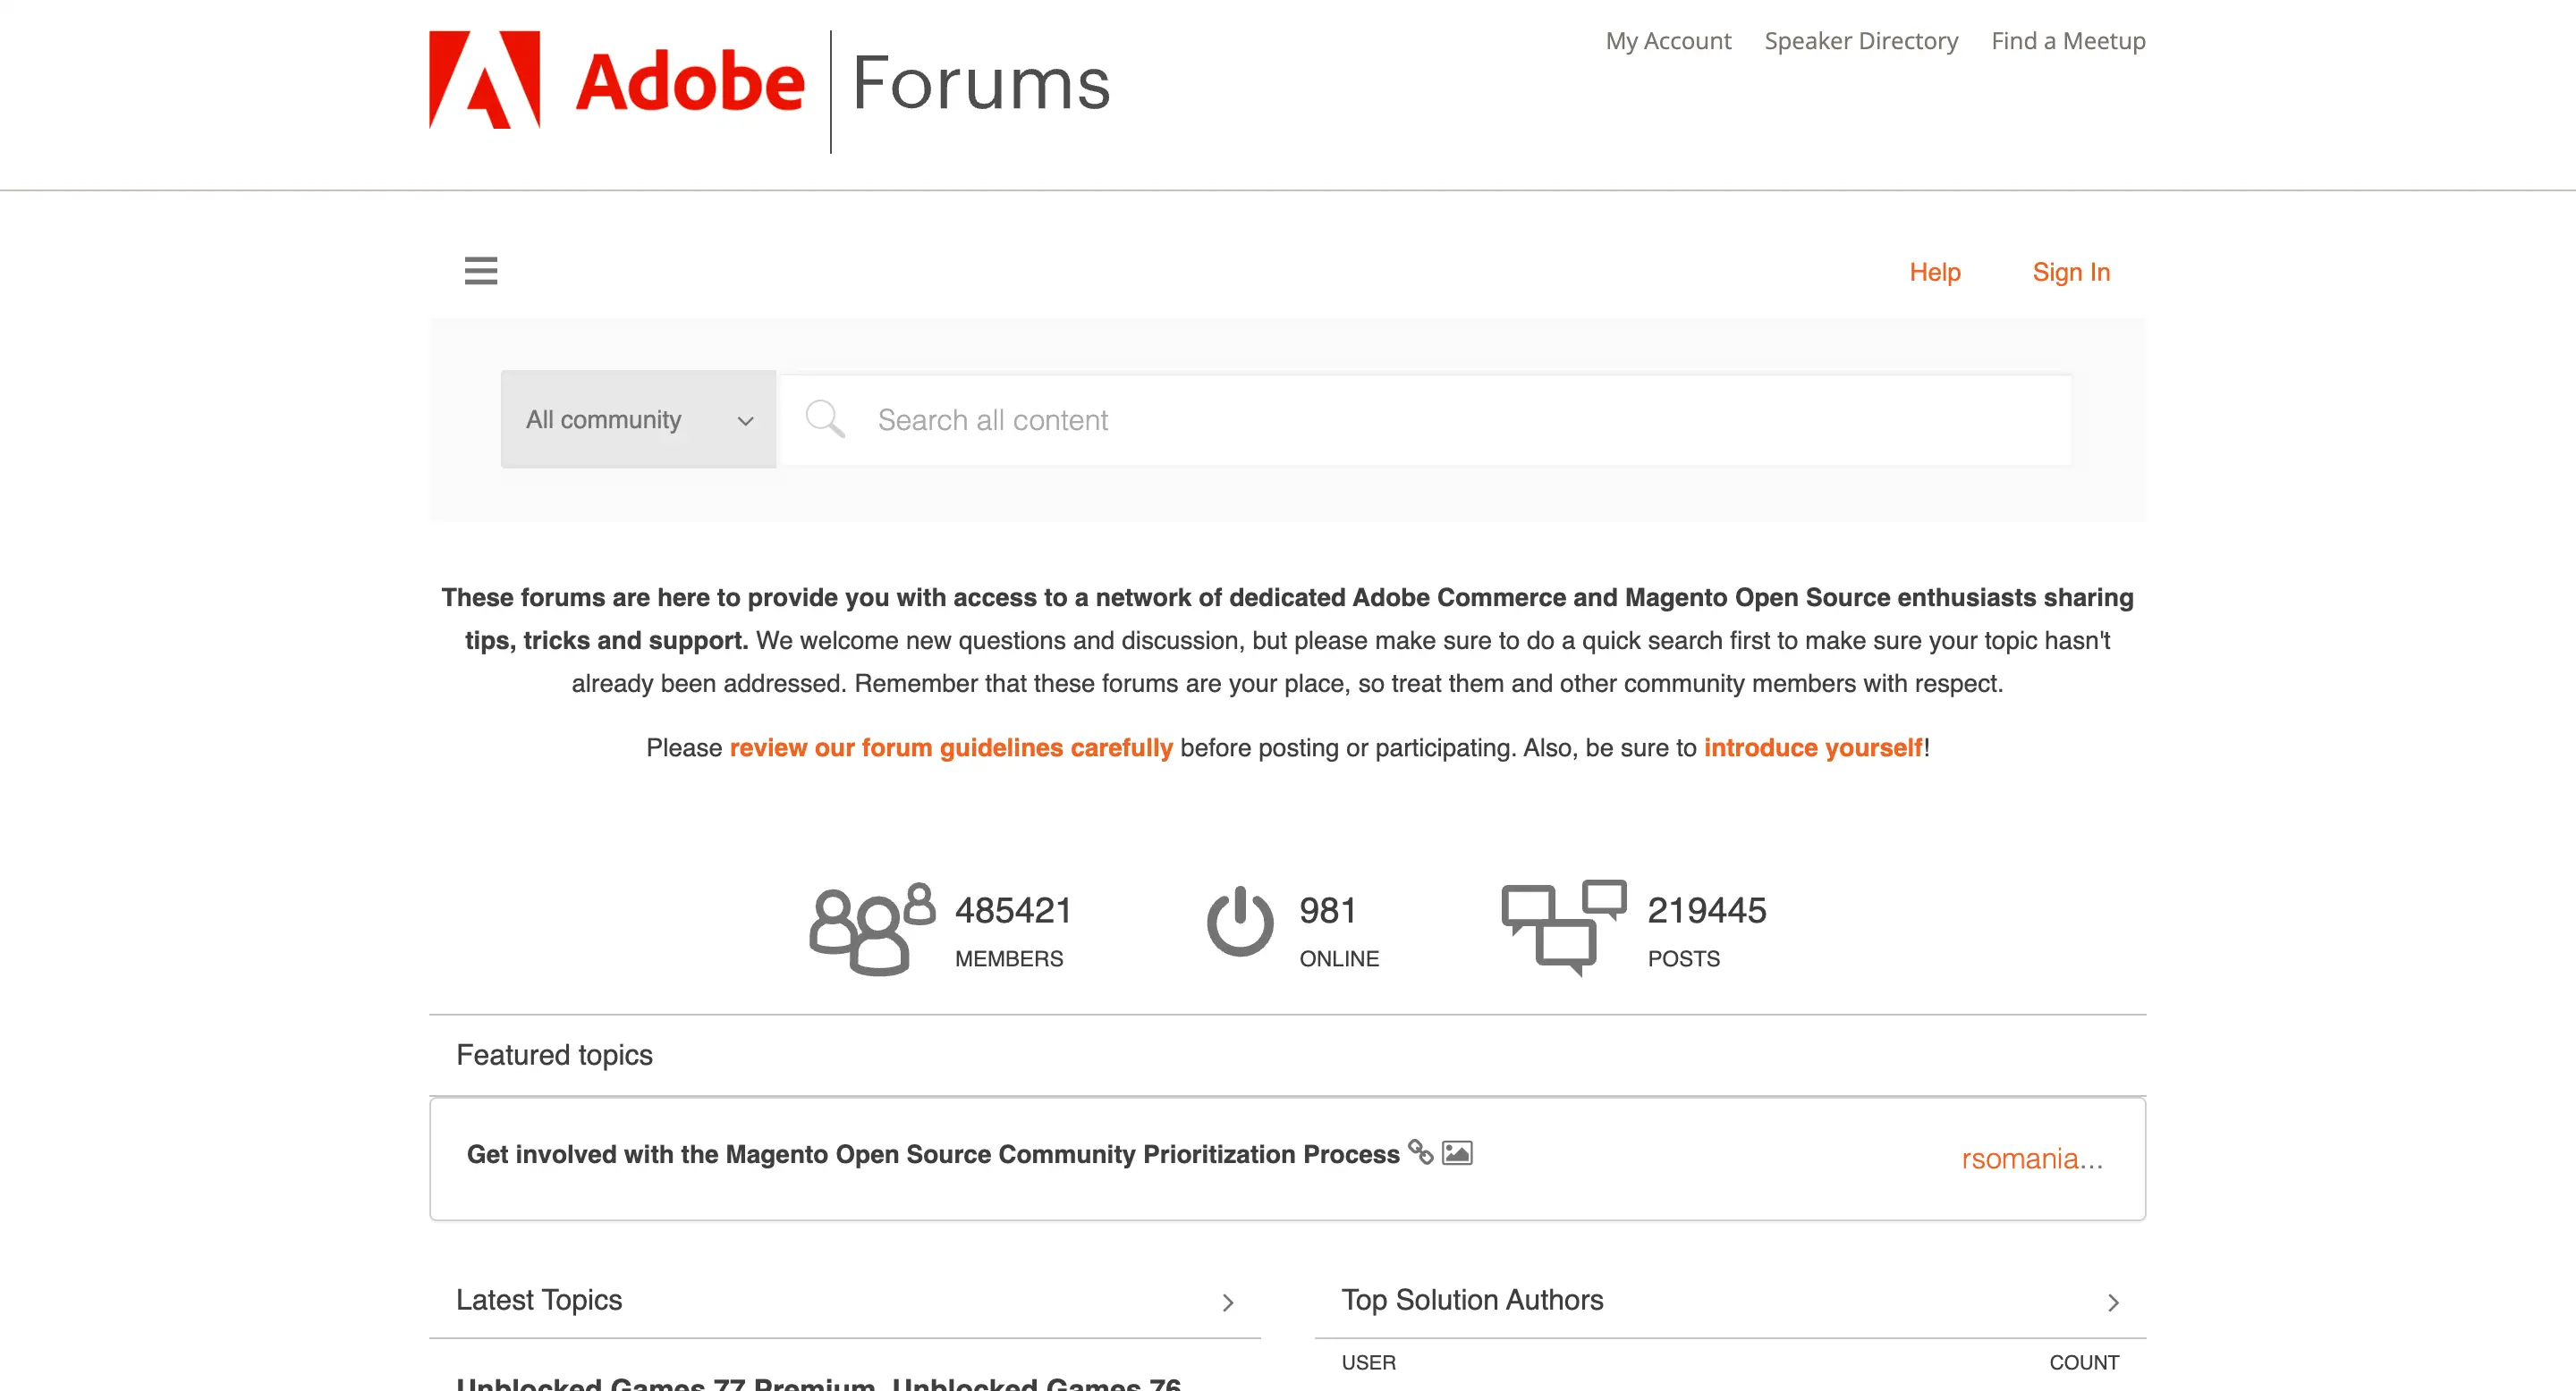Image resolution: width=2576 pixels, height=1391 pixels.
Task: Open the Speaker Directory
Action: pos(1861,40)
